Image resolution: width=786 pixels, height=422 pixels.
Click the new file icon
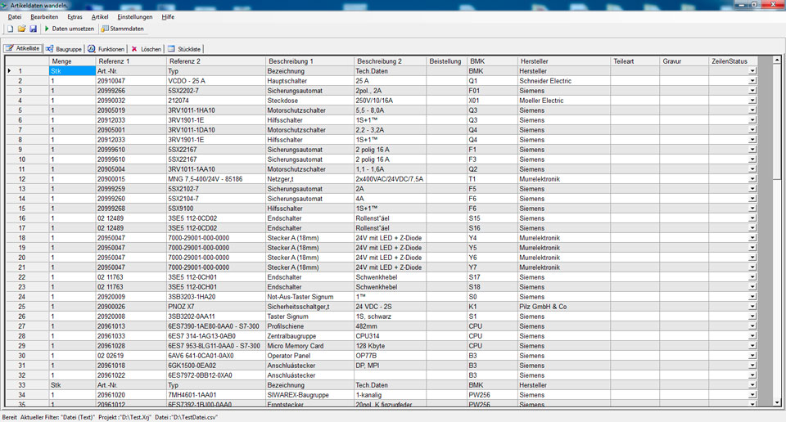[11, 29]
